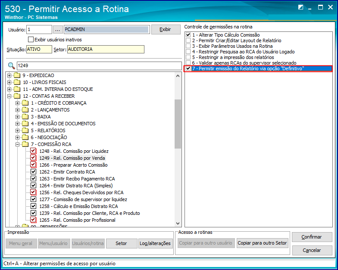
Task: Uncheck permission 1 - Alterar Tipo Cálculo Comissão
Action: 188,34
